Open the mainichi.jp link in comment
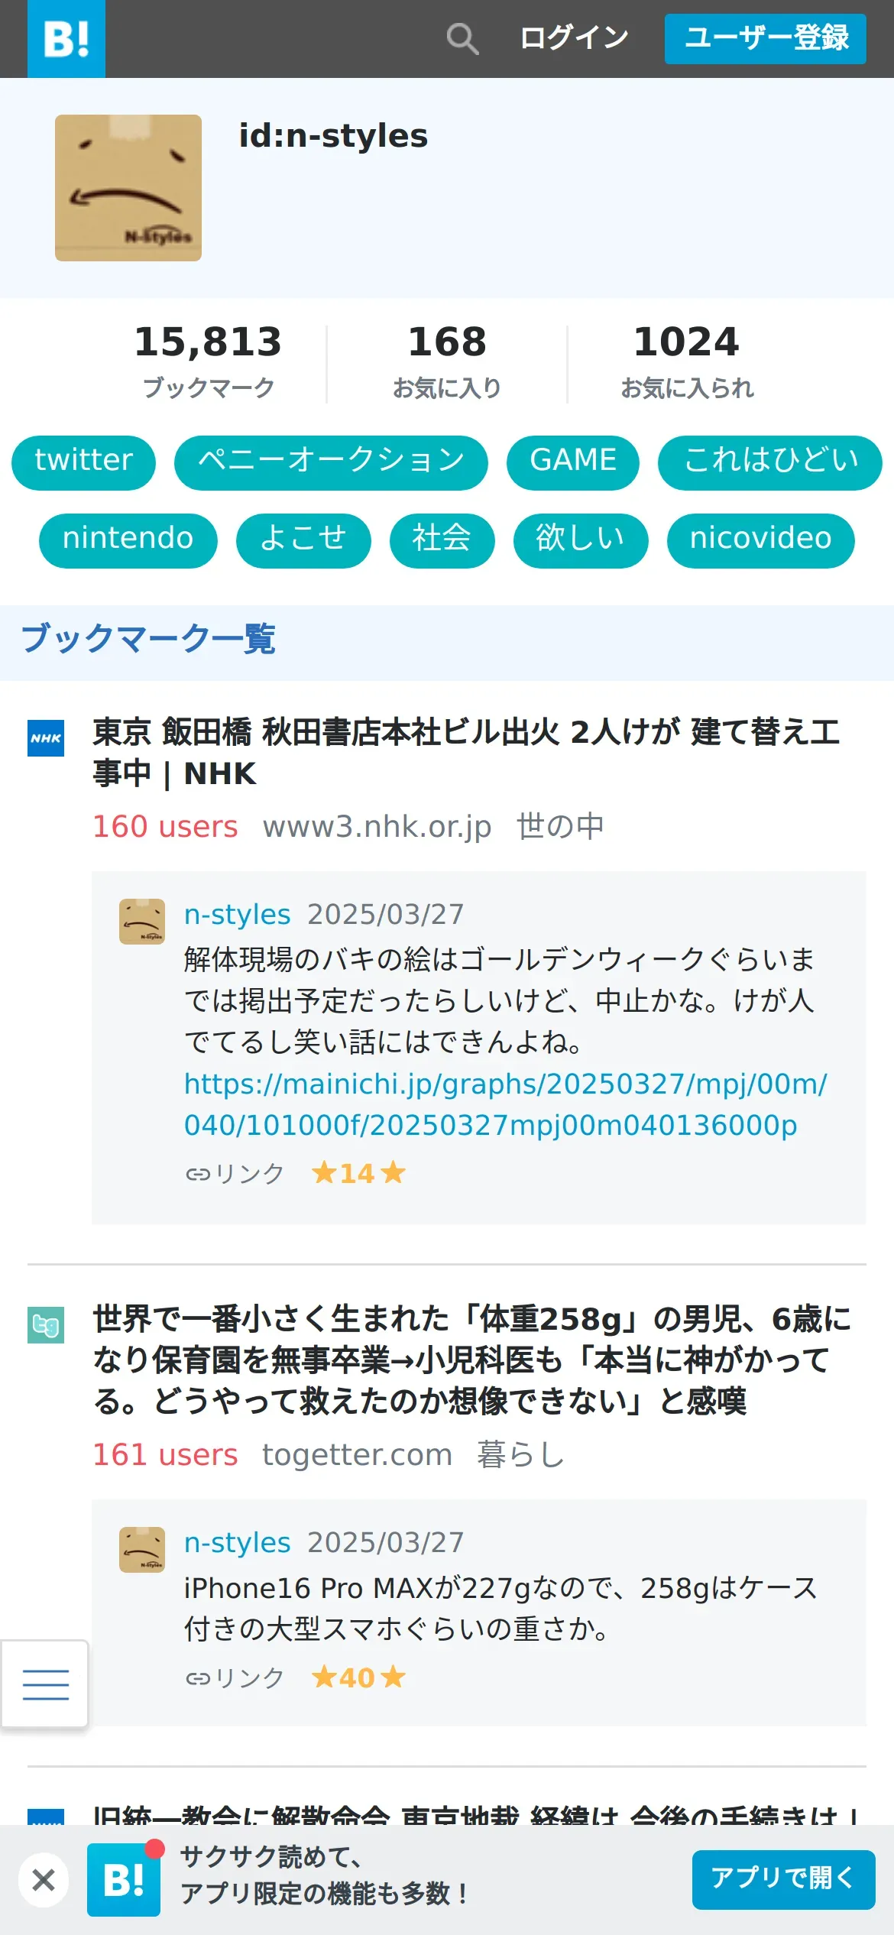Image resolution: width=894 pixels, height=1935 pixels. click(x=505, y=1104)
